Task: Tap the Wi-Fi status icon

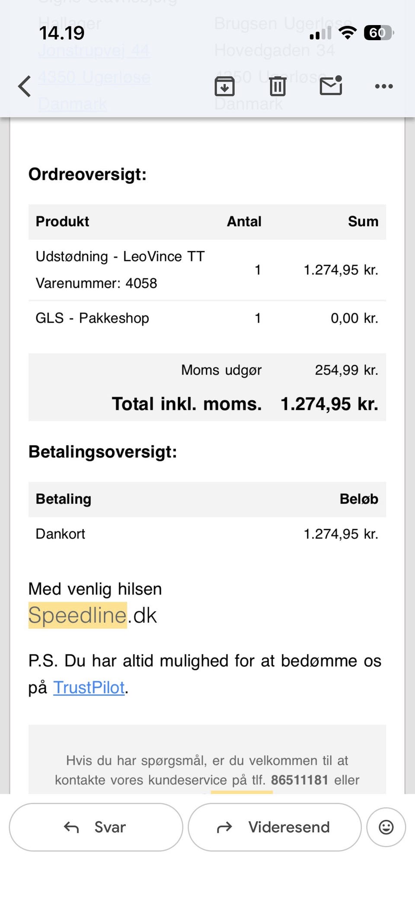Action: click(347, 33)
